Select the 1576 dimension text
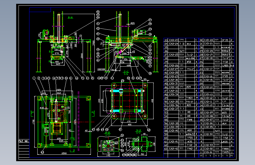 (x=75, y=122)
